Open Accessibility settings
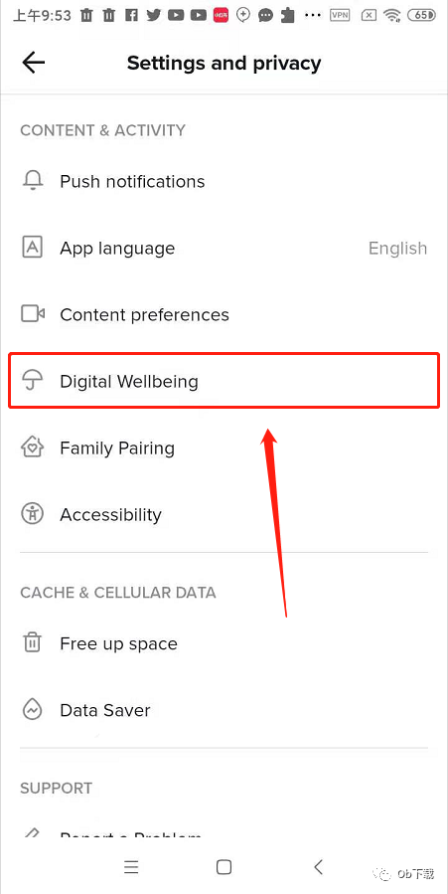This screenshot has width=448, height=894. (x=224, y=514)
